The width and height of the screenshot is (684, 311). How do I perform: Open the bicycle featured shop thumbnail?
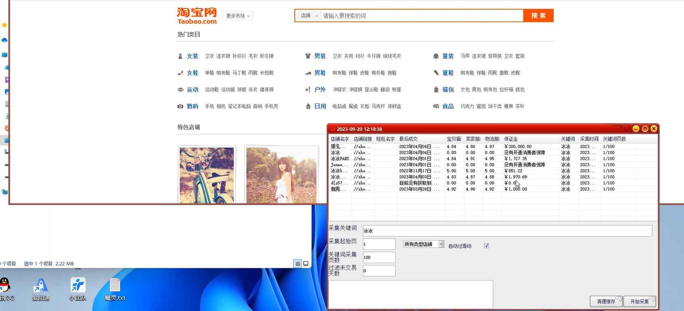point(207,174)
